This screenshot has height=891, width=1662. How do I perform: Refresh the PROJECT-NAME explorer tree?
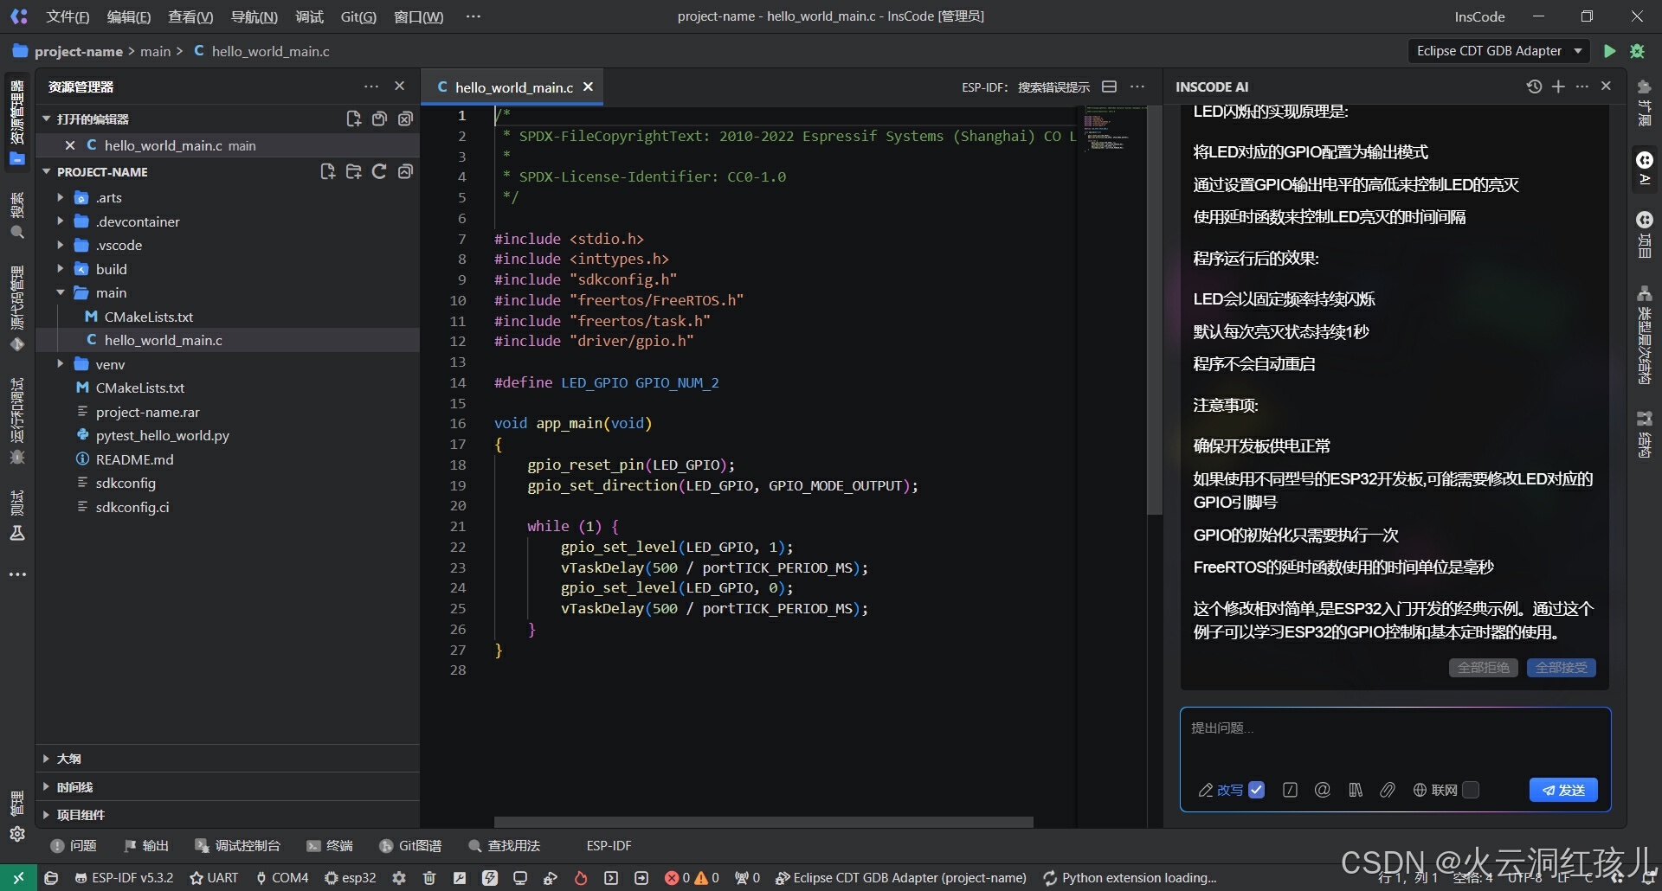tap(379, 171)
